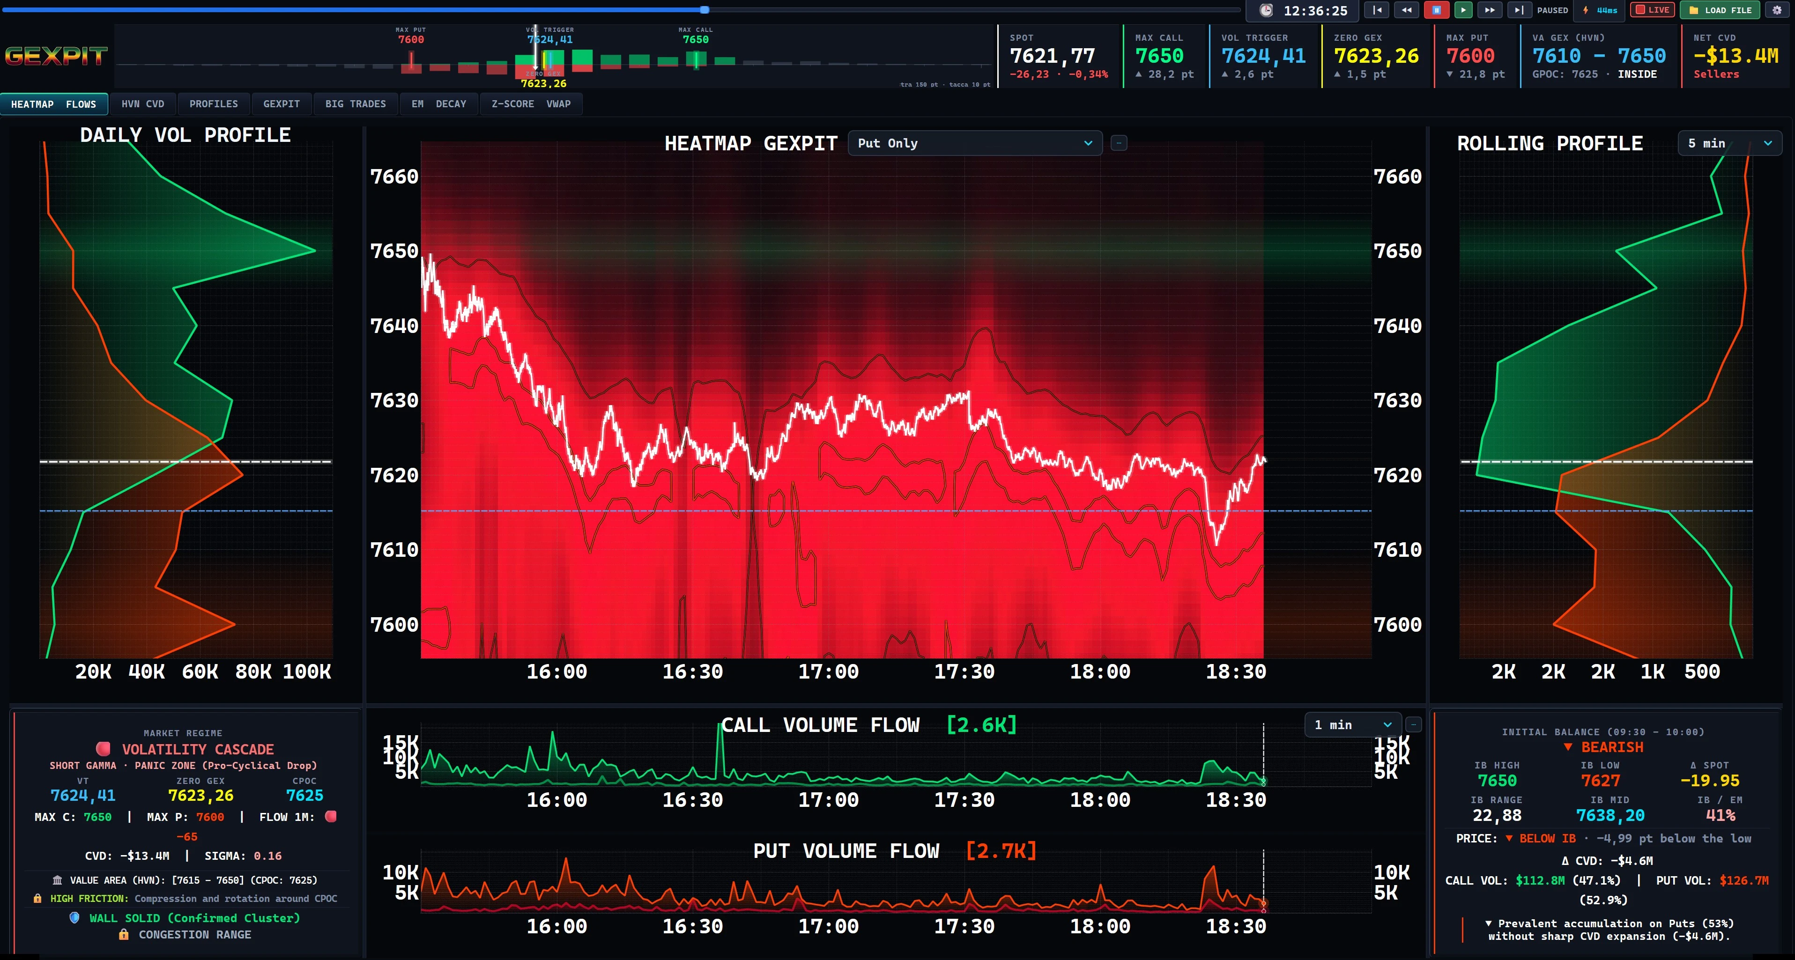The height and width of the screenshot is (960, 1795).
Task: Select the HEATMAP FLOWS tab
Action: [54, 104]
